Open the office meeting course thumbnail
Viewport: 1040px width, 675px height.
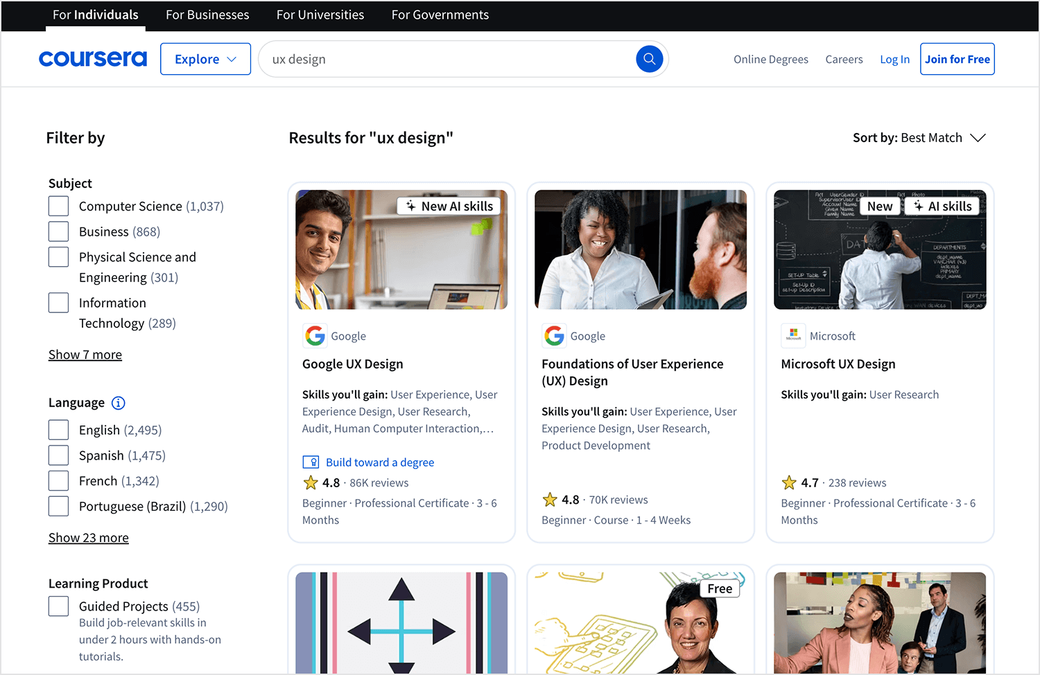[880, 622]
